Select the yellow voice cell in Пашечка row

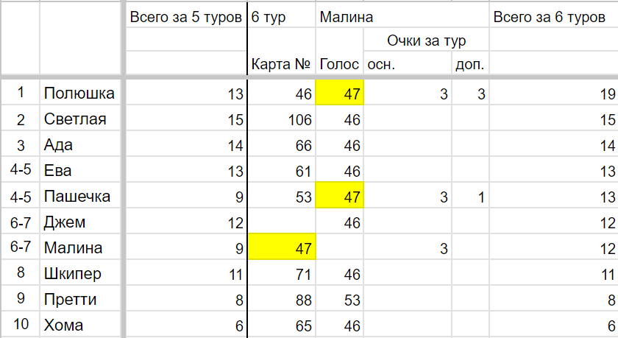pyautogui.click(x=339, y=196)
